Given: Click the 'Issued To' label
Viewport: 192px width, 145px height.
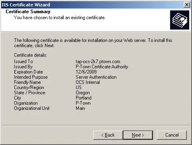Looking at the screenshot, I should pyautogui.click(x=24, y=62).
